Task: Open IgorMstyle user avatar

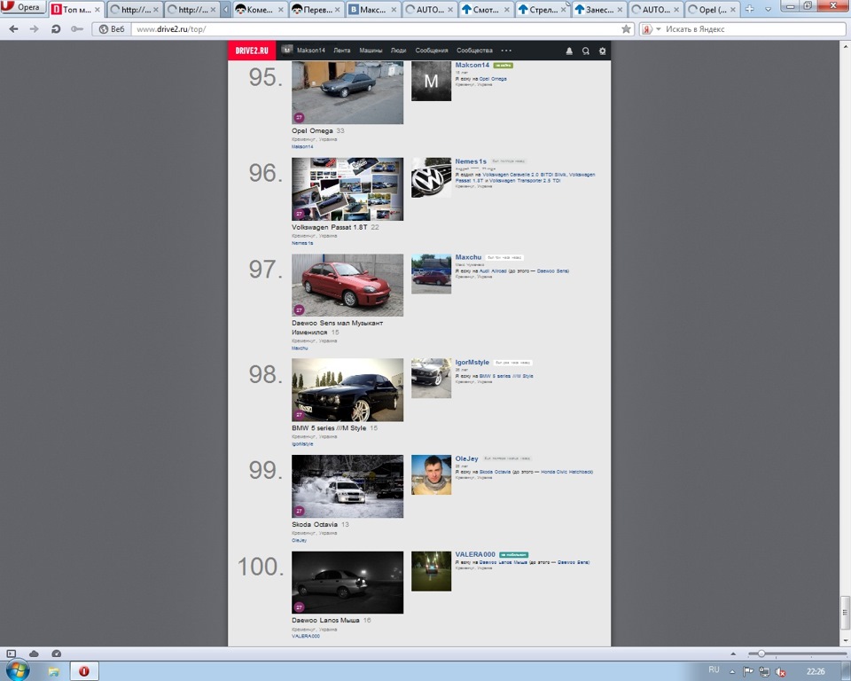Action: (x=431, y=379)
